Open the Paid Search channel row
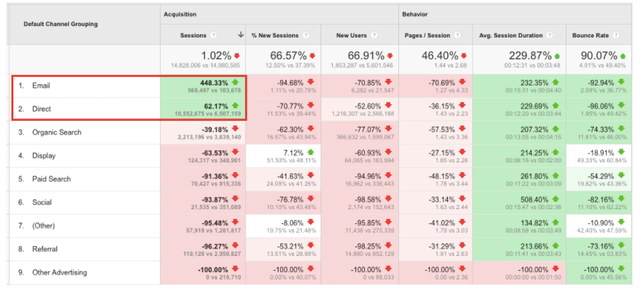The width and height of the screenshot is (640, 288). point(52,179)
